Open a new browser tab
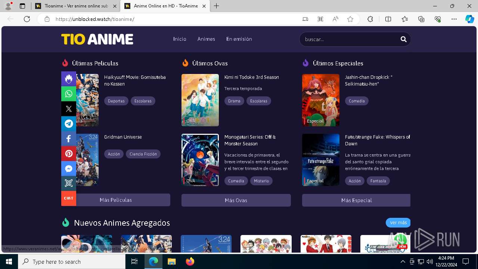 [x=216, y=6]
